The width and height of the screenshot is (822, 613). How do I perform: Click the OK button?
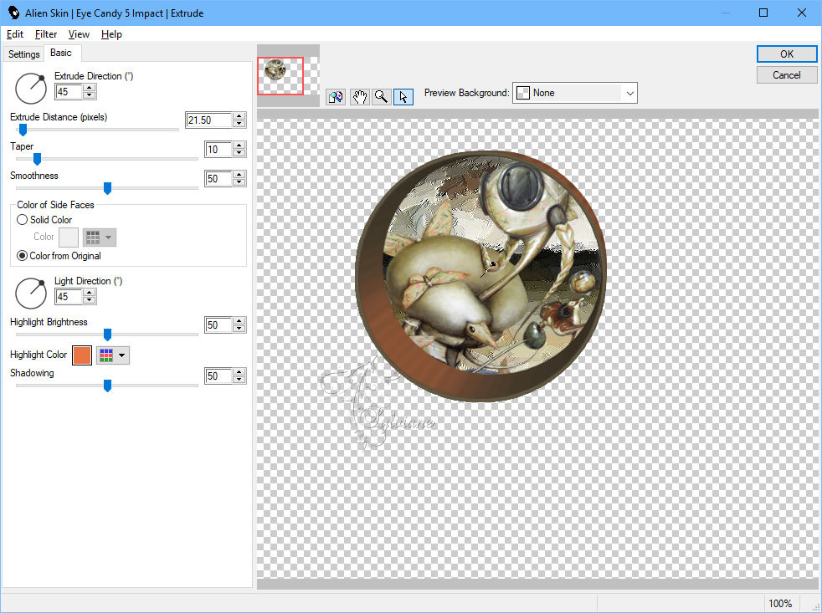pos(786,54)
